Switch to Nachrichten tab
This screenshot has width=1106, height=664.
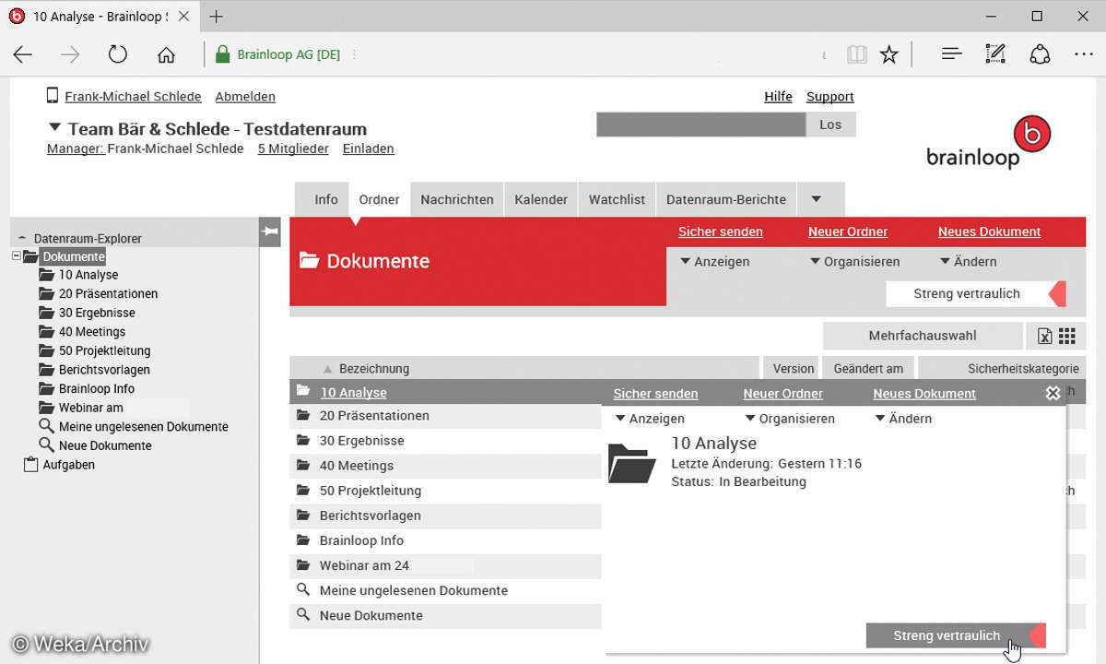457,199
